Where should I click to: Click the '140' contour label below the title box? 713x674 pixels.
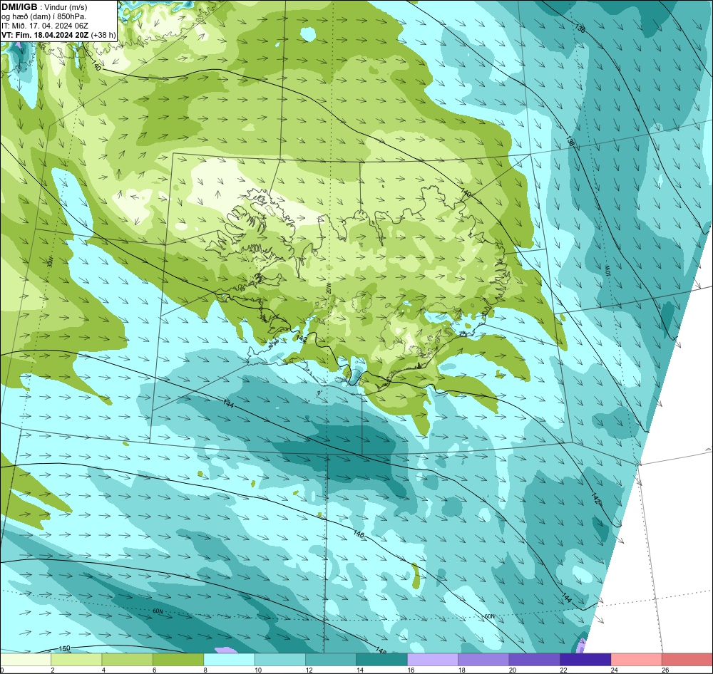96,66
